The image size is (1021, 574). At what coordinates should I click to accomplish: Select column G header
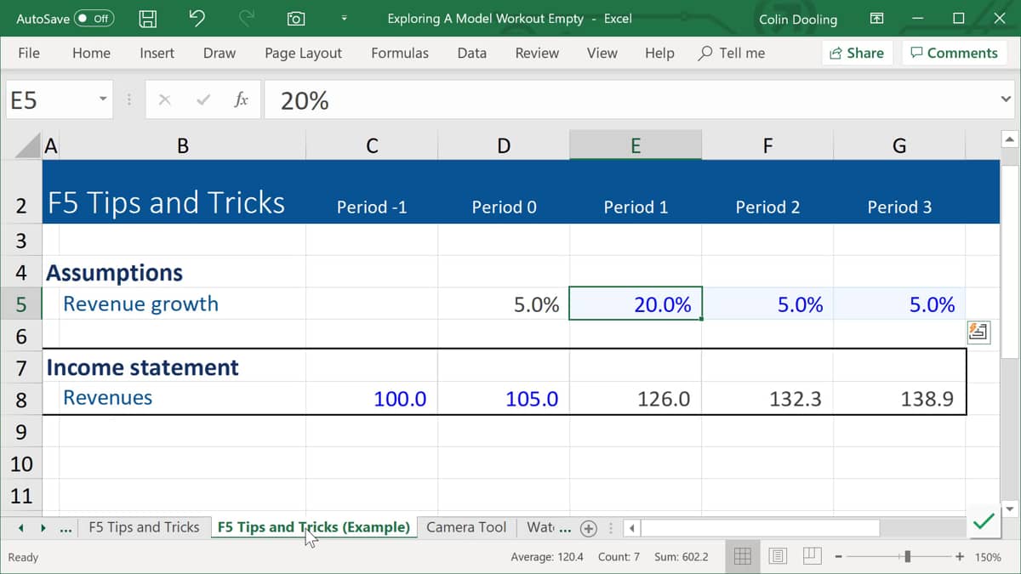[x=899, y=146]
